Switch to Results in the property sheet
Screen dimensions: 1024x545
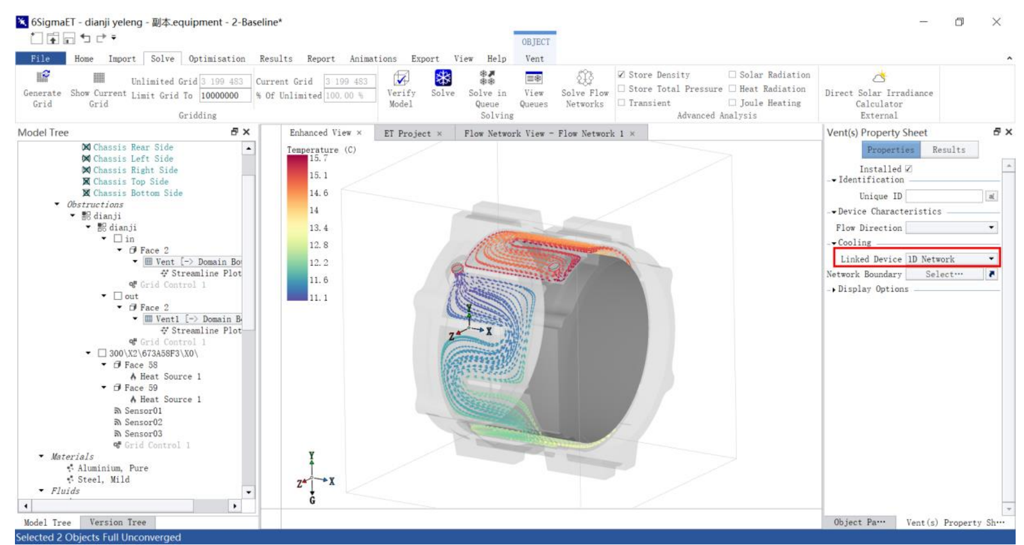pos(949,150)
